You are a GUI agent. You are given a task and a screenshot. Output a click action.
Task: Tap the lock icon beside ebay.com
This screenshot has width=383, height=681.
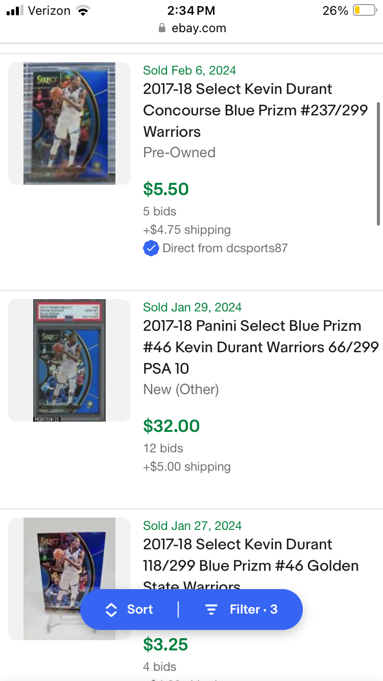162,28
